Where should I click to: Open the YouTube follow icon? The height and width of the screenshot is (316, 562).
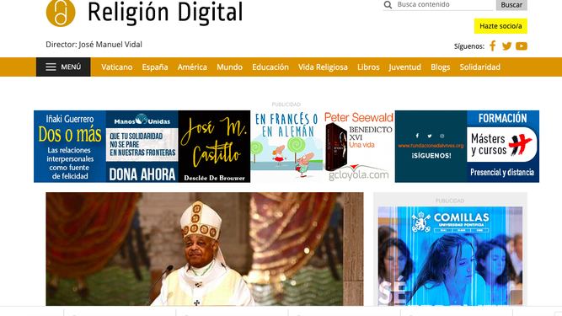[x=522, y=46]
